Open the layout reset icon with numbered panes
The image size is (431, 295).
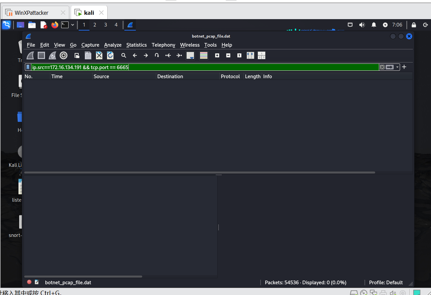(262, 55)
